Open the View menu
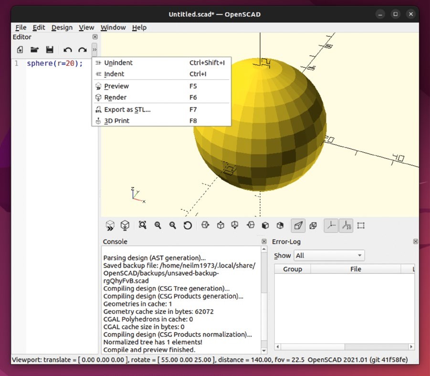This screenshot has height=376, width=430. tap(86, 27)
